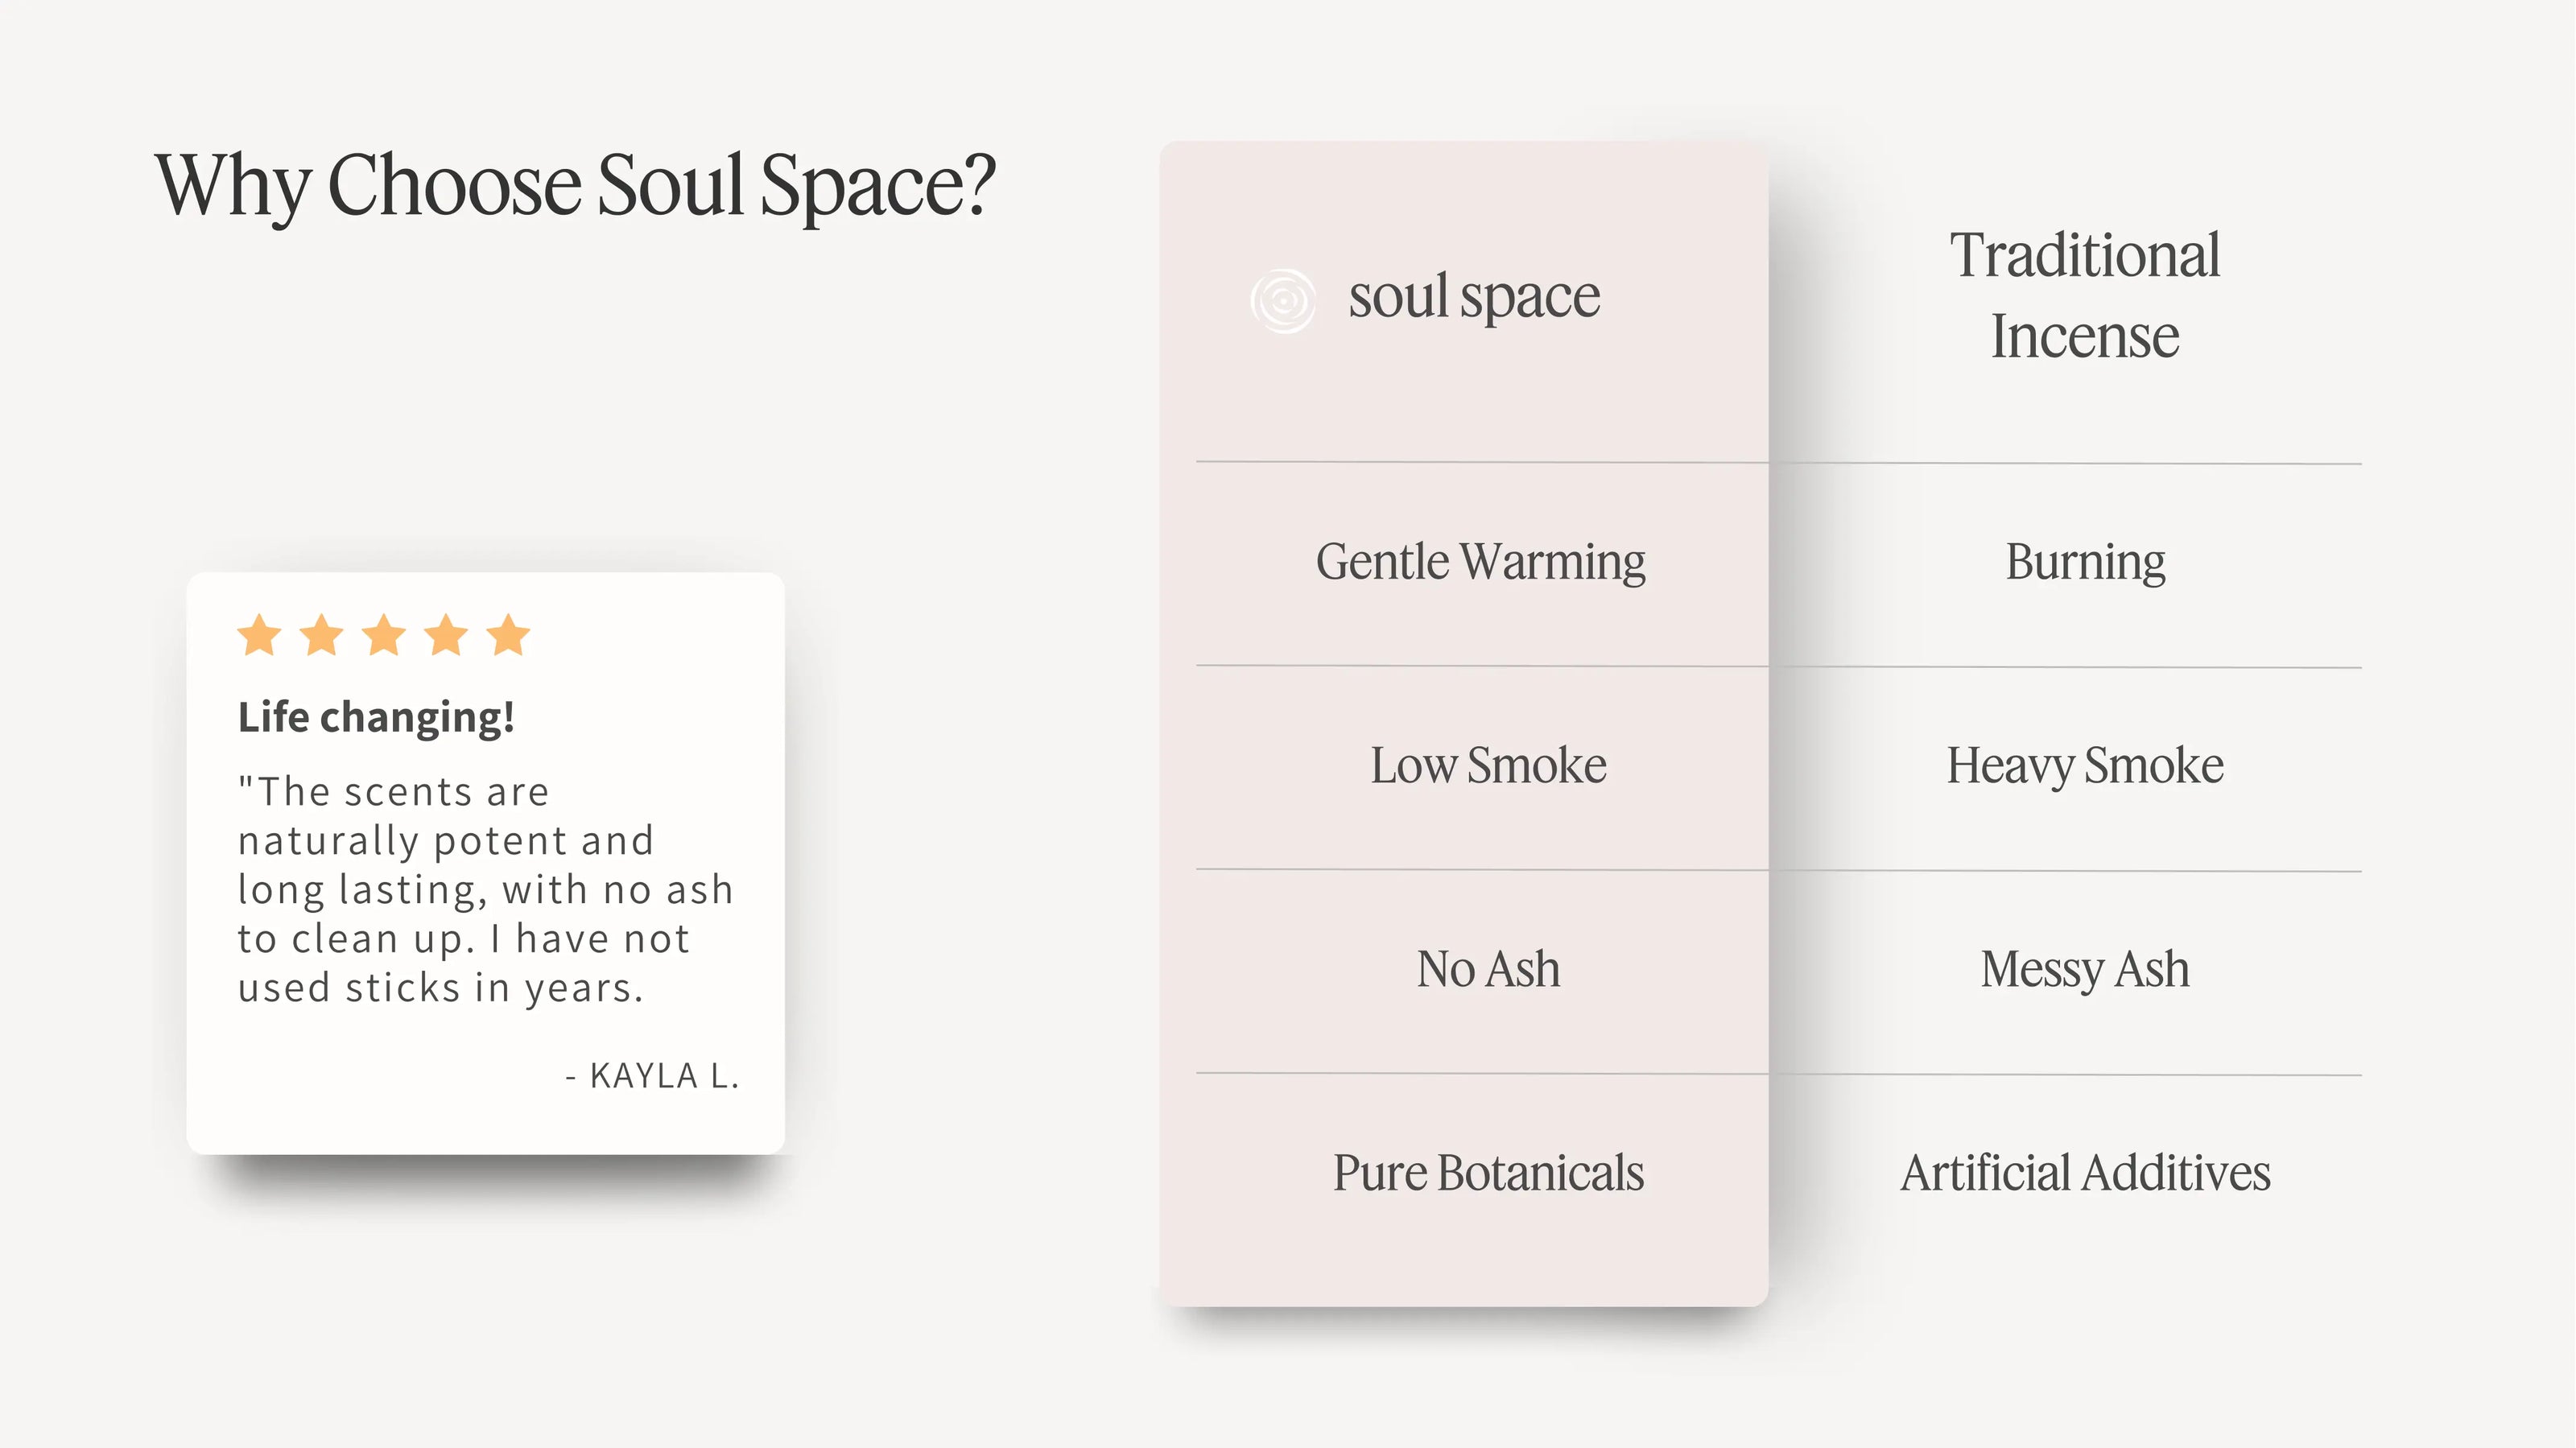Click the fourth star in the rating
Viewport: 2576px width, 1448px height.
[x=446, y=635]
